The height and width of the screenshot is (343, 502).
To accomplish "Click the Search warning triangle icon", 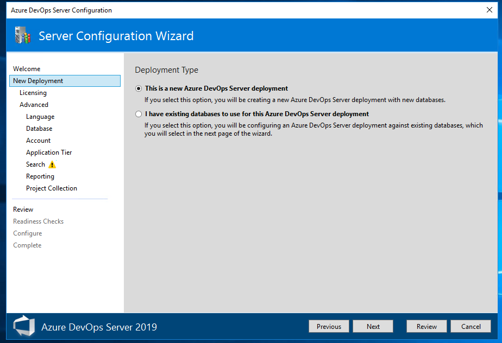I will coord(52,165).
